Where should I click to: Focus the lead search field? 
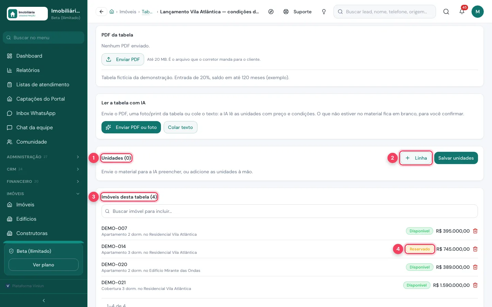pos(385,12)
